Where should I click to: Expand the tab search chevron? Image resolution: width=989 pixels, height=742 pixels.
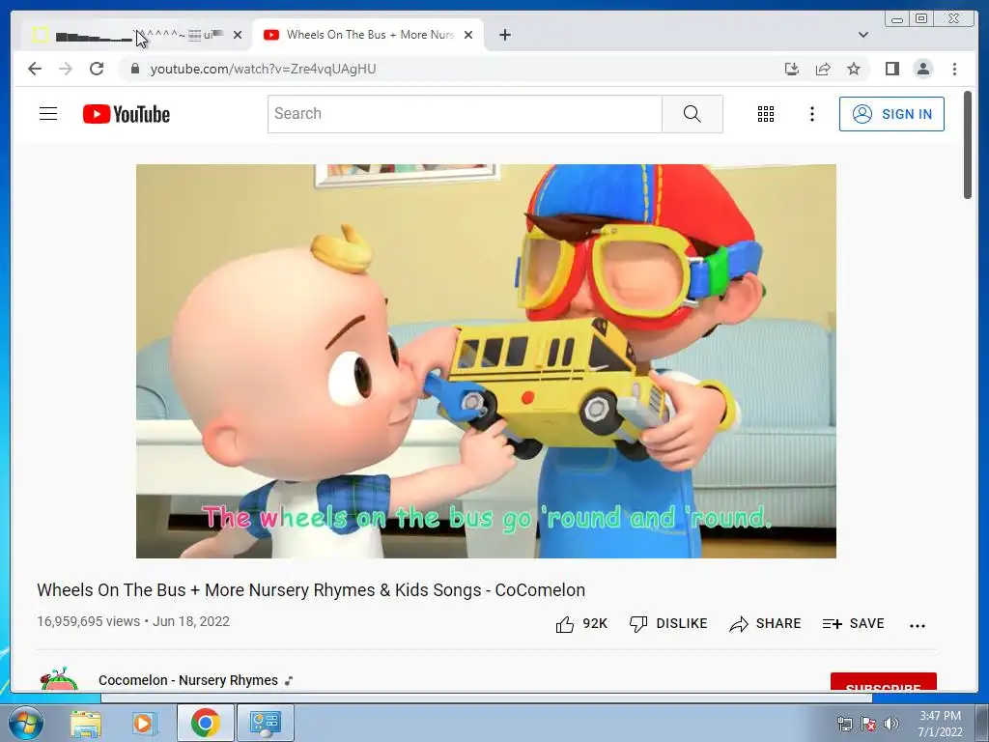[x=862, y=36]
